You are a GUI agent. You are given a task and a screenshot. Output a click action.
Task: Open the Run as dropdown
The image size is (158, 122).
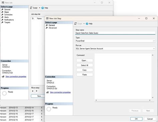(x=115, y=49)
